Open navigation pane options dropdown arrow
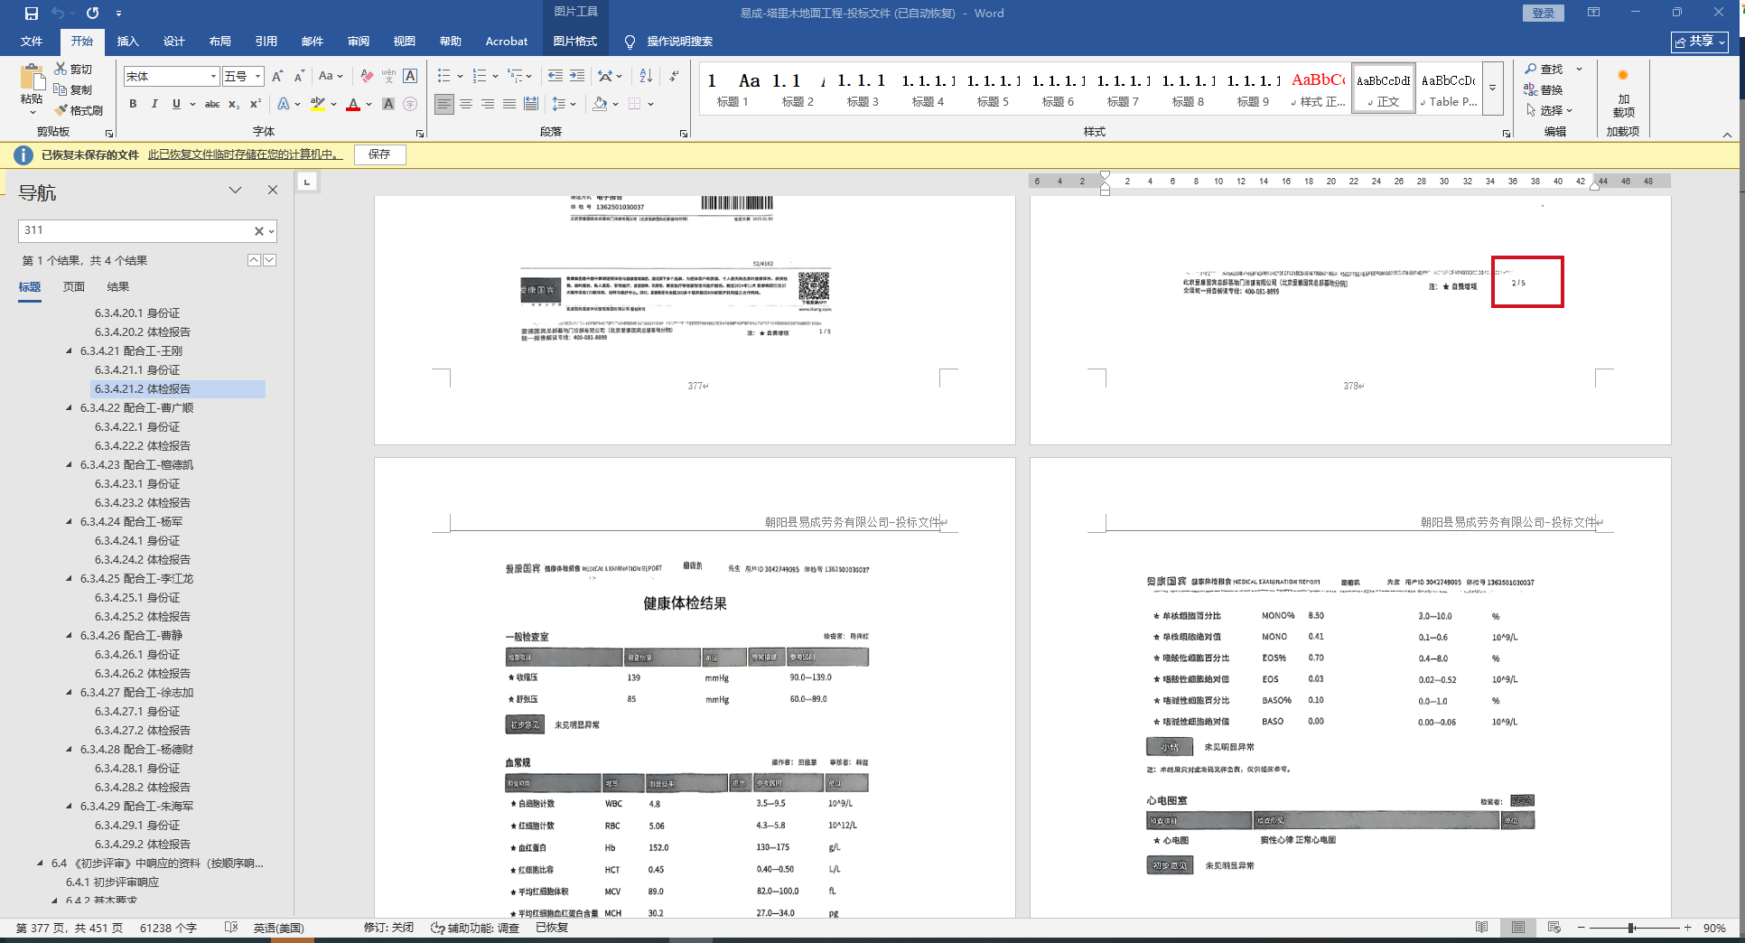 pos(235,191)
